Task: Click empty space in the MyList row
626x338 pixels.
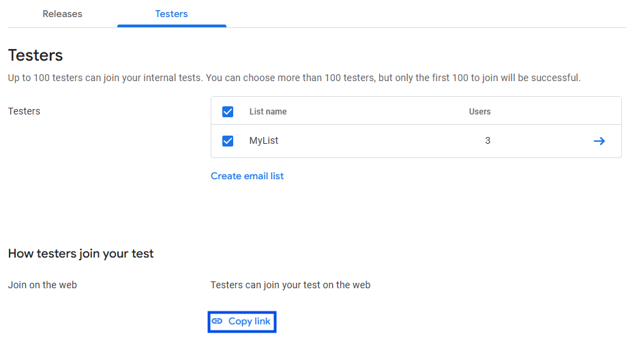Action: 375,141
